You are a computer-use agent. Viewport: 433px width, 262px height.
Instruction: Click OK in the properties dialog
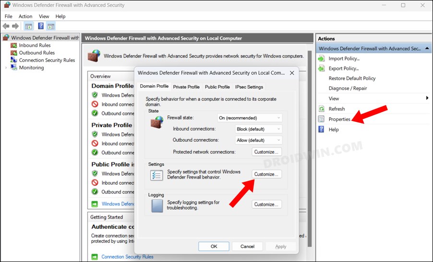coord(214,246)
